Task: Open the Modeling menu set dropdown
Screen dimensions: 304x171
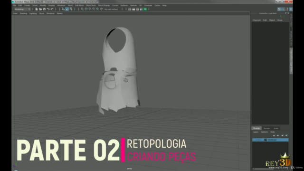Action: point(22,9)
